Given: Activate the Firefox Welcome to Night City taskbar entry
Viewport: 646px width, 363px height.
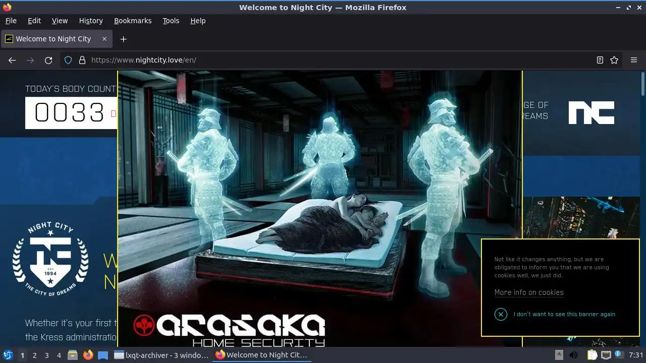Looking at the screenshot, I should tap(262, 355).
